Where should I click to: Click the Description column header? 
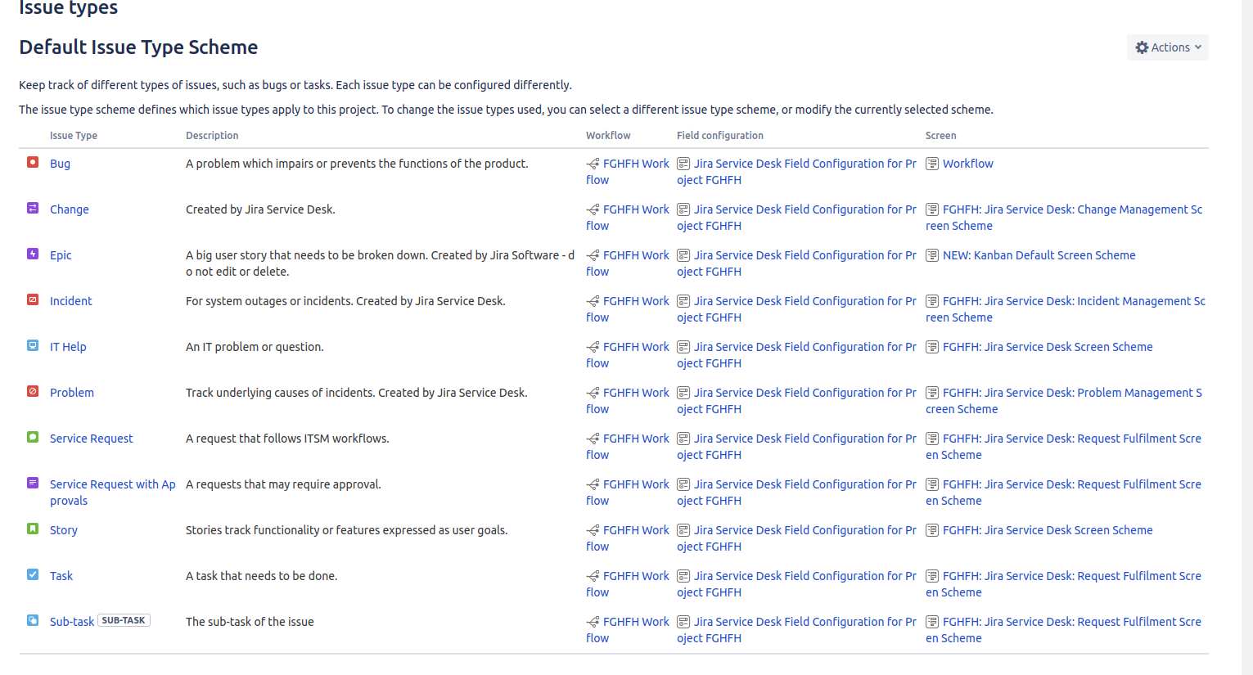click(x=212, y=136)
